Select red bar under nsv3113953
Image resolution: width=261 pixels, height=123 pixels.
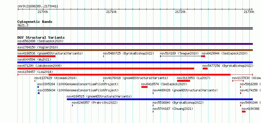(183, 81)
